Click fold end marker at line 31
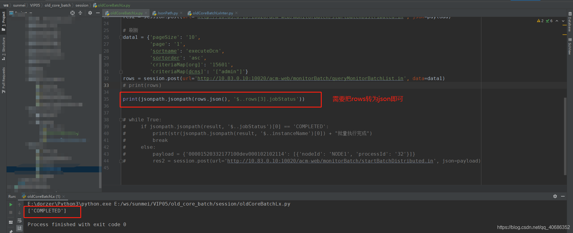 121,72
